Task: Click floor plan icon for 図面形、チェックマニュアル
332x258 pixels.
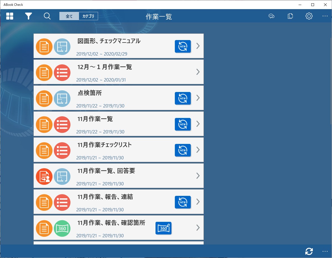Action: point(62,46)
